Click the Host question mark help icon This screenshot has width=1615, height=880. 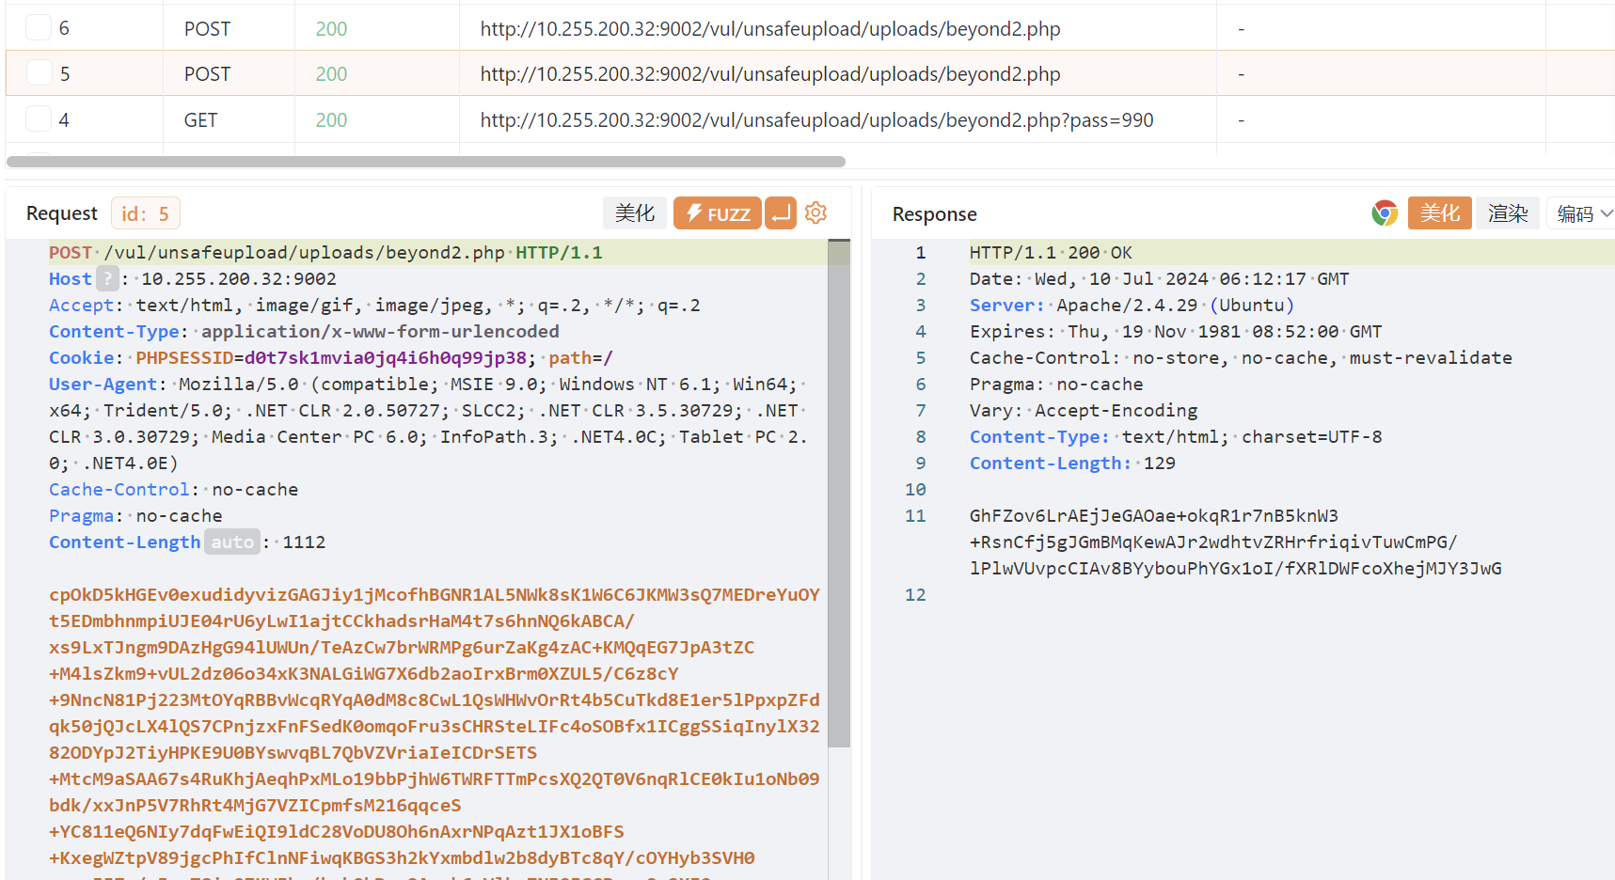coord(108,278)
